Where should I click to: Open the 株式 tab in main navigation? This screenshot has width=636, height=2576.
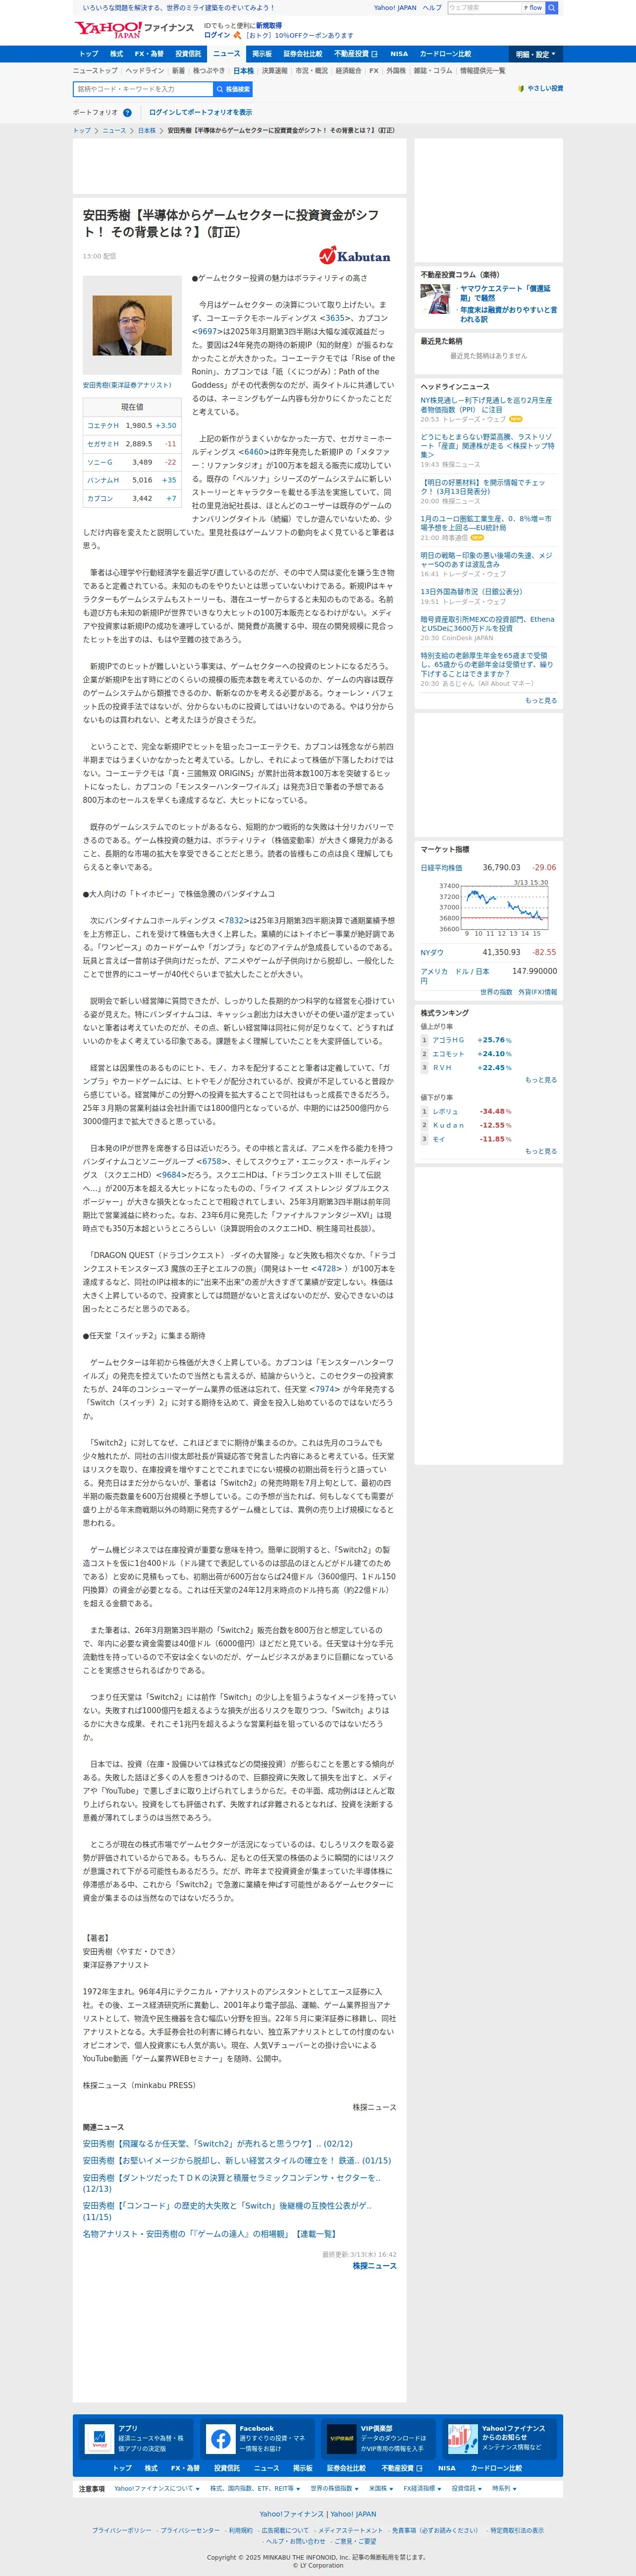(x=116, y=54)
